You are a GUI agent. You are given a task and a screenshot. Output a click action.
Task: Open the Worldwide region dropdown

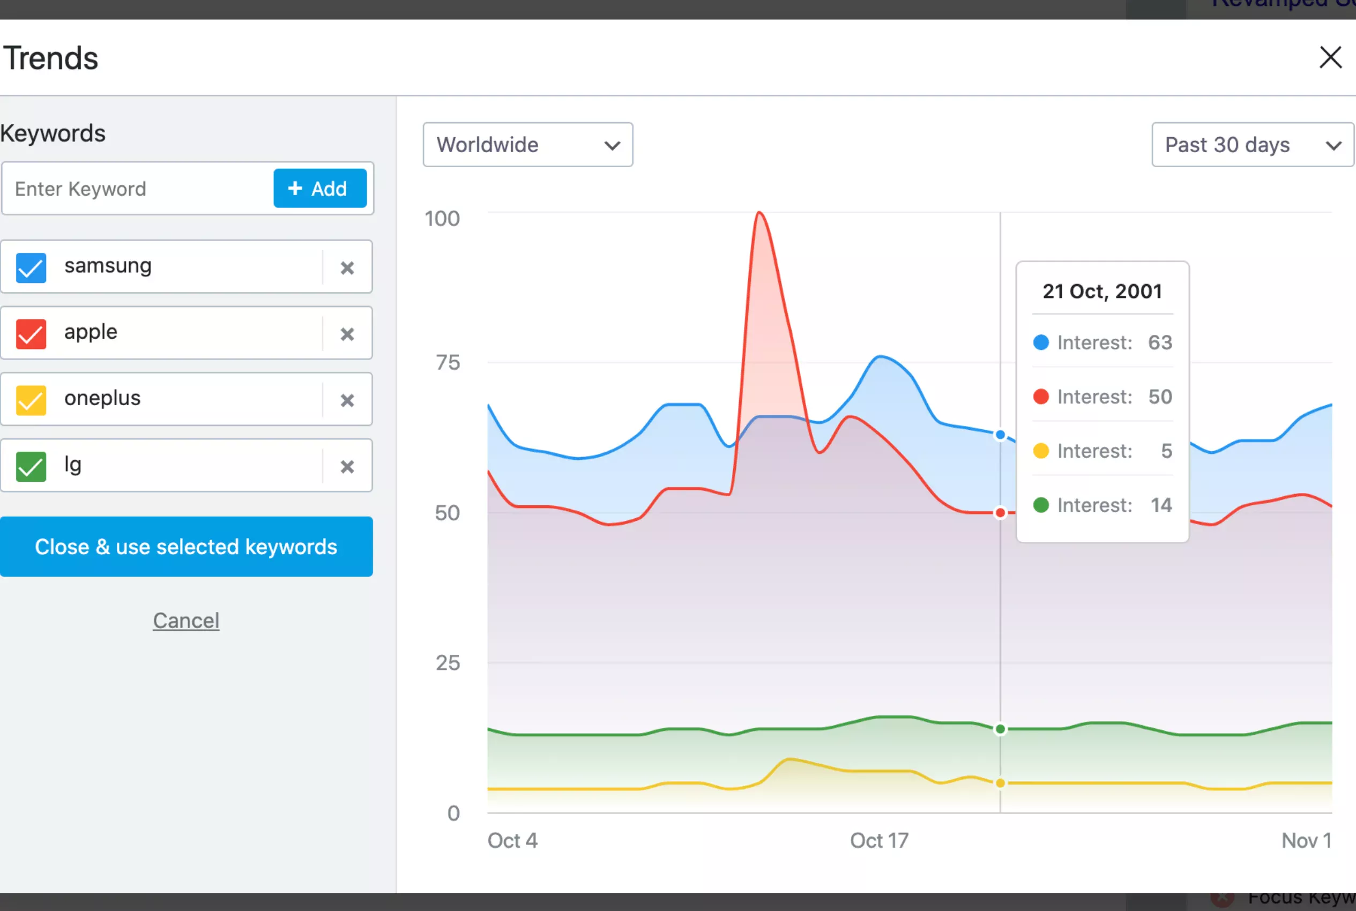[527, 145]
